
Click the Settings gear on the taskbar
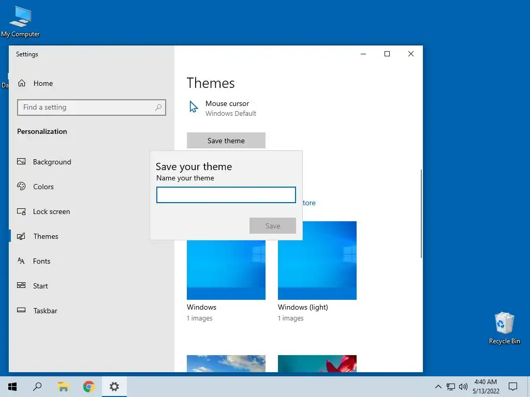[114, 387]
